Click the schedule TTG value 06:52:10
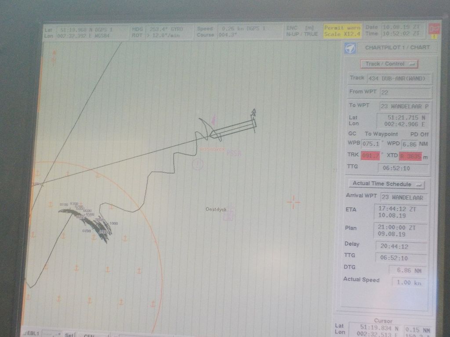This screenshot has width=450, height=337. 400,258
